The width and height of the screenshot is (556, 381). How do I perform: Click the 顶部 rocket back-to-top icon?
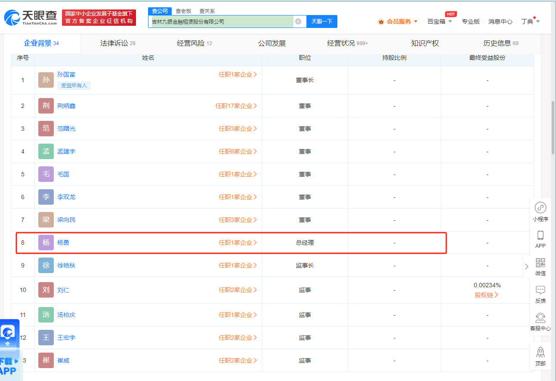click(541, 353)
